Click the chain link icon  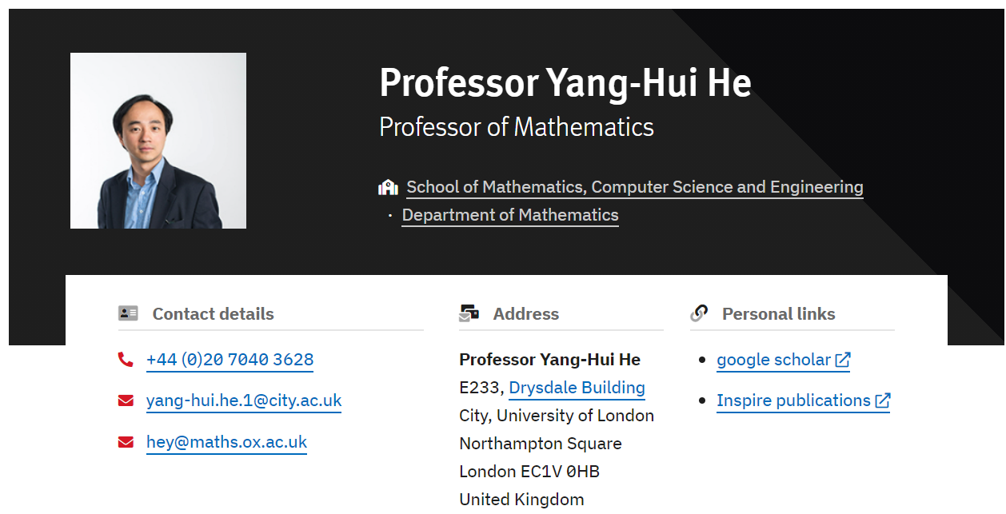coord(700,313)
